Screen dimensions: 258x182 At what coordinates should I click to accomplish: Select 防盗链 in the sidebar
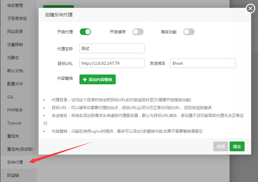coord(13,175)
